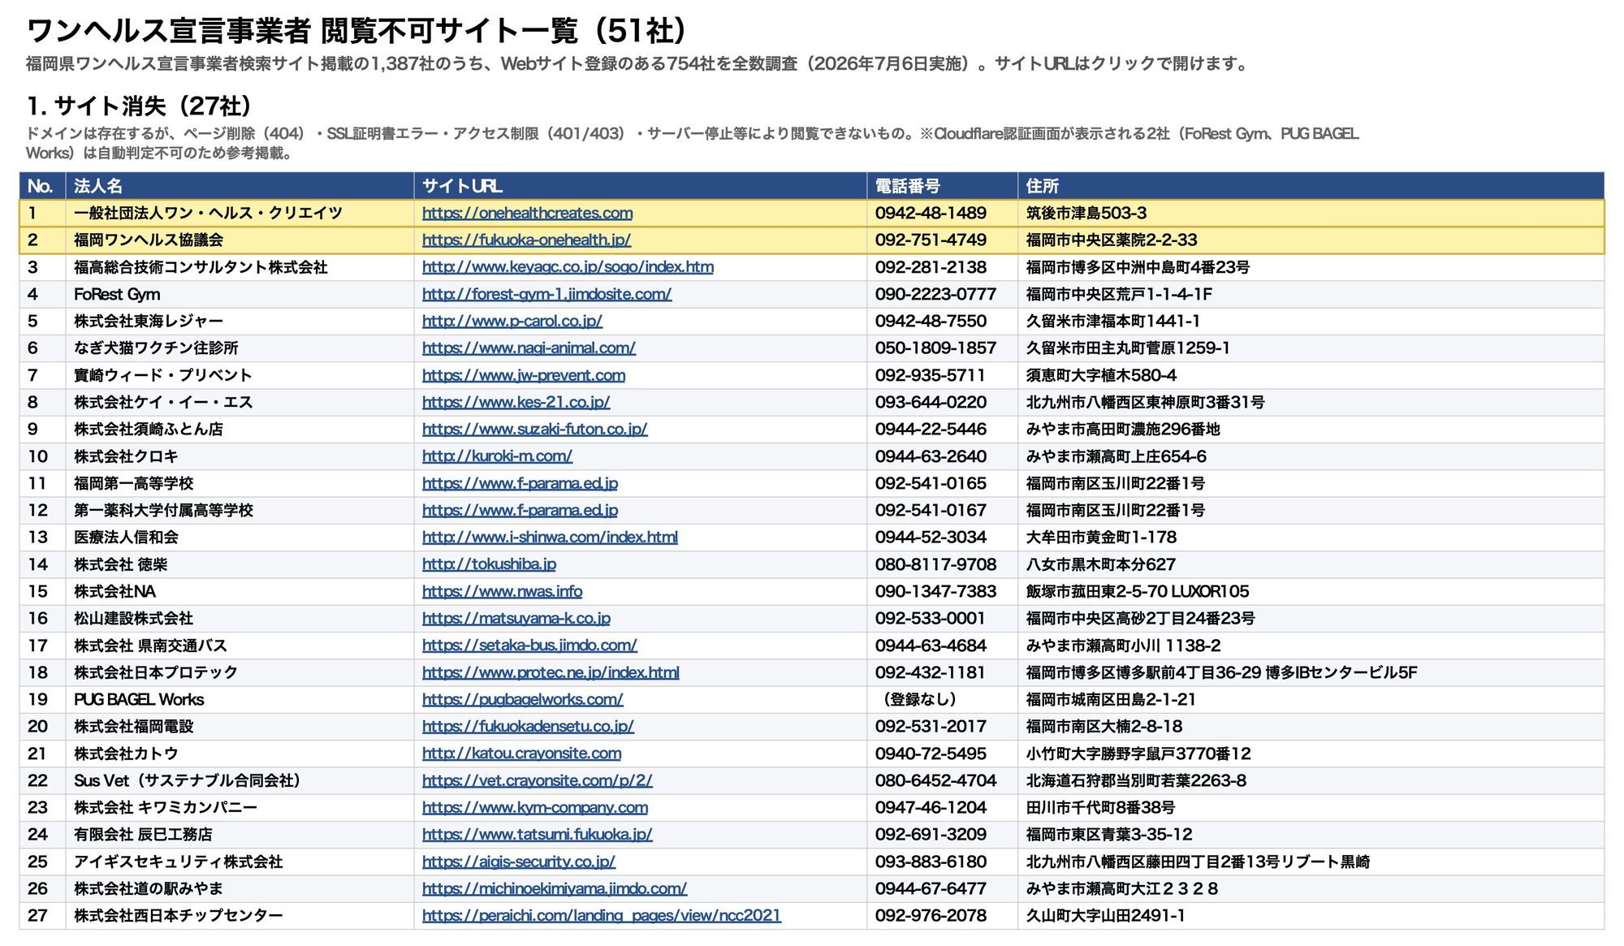Open the keyagc.co.jp sogo index link
1624x946 pixels.
click(568, 267)
